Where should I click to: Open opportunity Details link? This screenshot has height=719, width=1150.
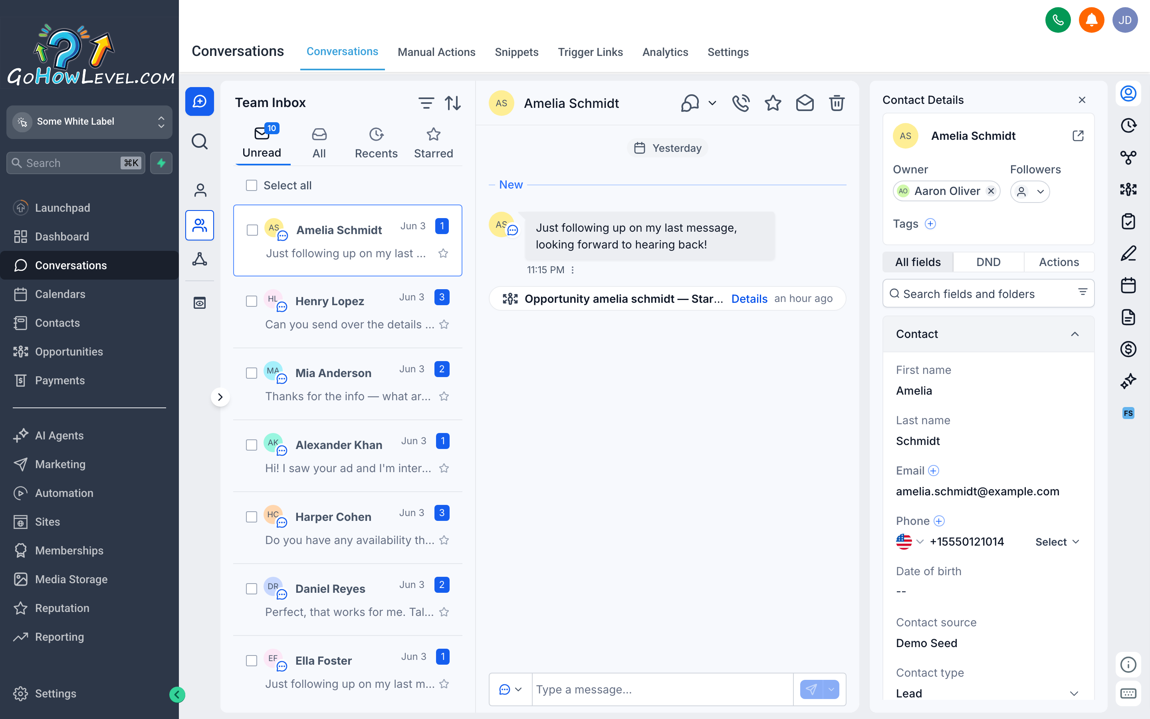749,299
